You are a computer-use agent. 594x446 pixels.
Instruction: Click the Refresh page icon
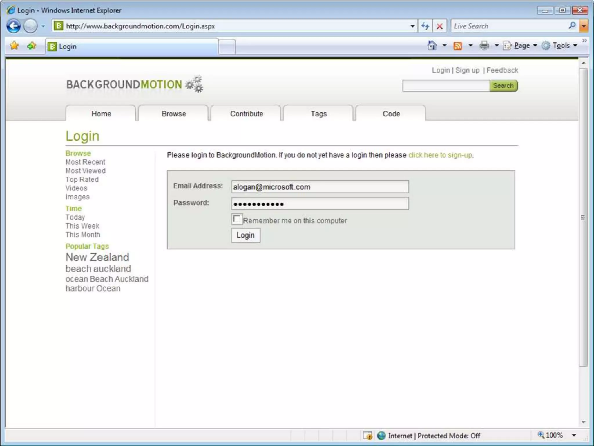pyautogui.click(x=425, y=26)
